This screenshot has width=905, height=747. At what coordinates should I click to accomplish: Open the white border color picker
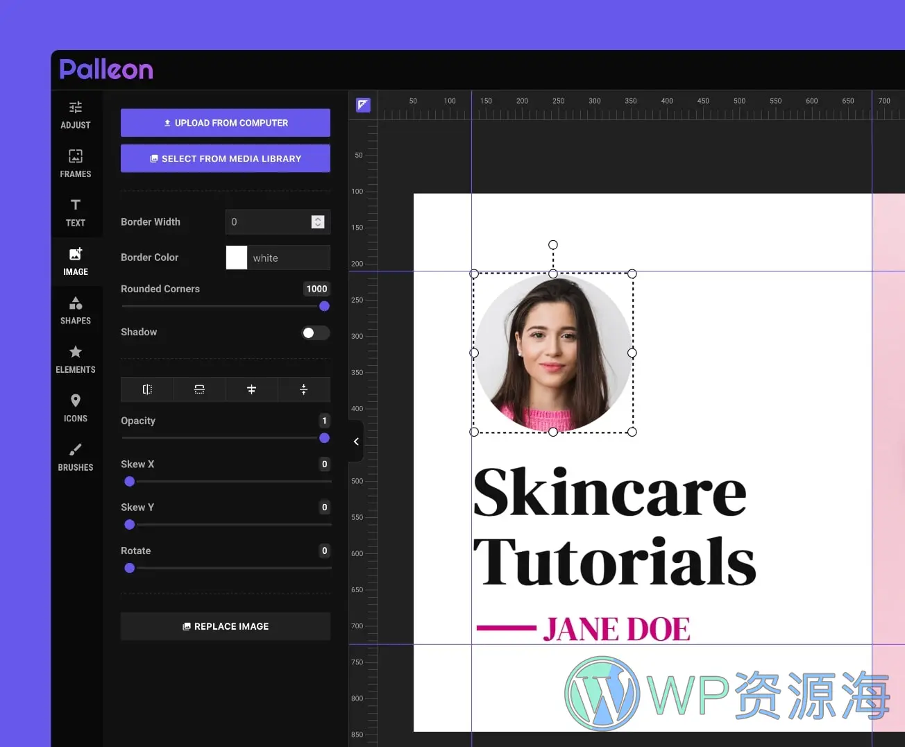[x=236, y=258]
